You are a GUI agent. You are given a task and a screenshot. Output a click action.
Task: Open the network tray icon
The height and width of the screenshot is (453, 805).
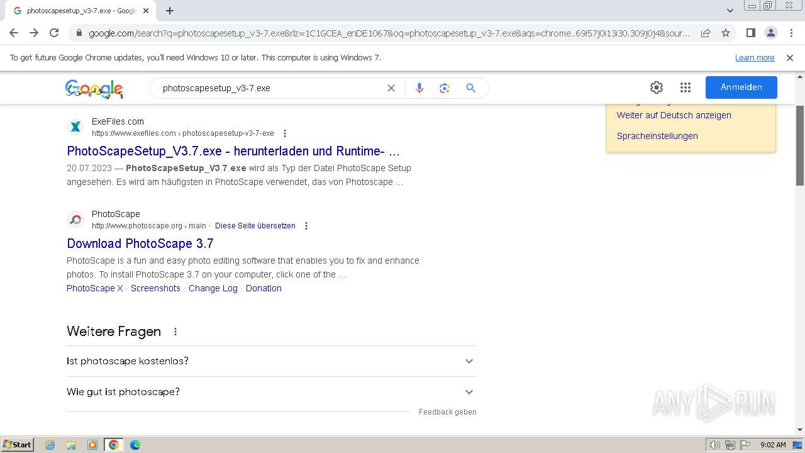[730, 445]
